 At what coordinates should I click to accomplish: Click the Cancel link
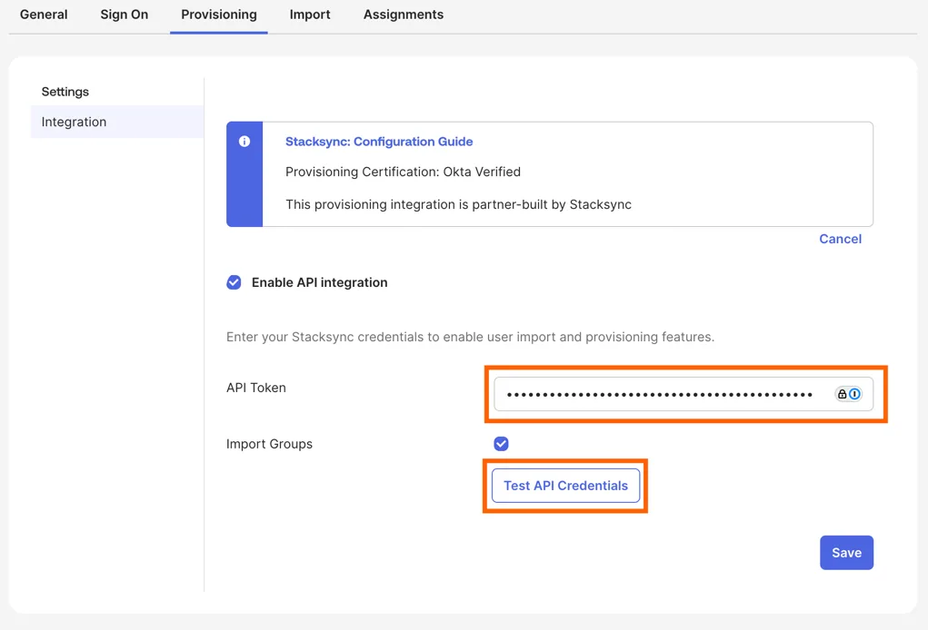[x=840, y=239]
